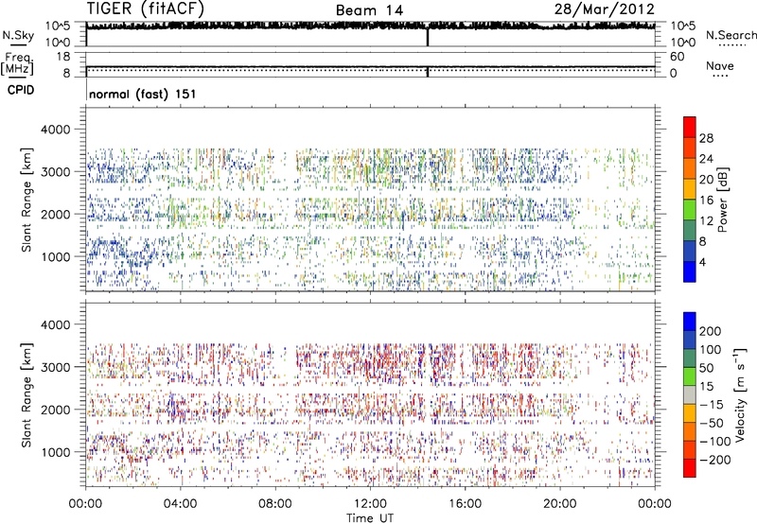
Task: Click the '04:00' time axis label
Action: click(x=180, y=504)
